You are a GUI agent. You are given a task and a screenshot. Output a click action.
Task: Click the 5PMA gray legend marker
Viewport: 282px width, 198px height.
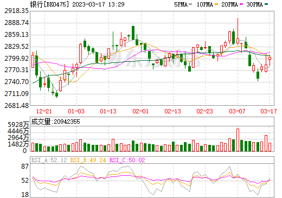tap(190, 4)
